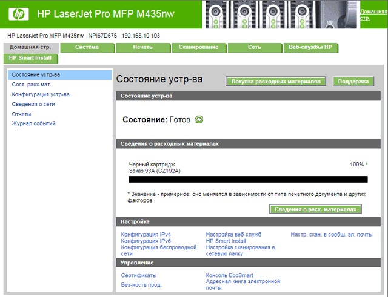
Task: Click the black cartridge level bar
Action: click(x=248, y=180)
